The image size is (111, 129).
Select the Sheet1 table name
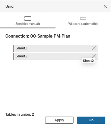[21, 48]
